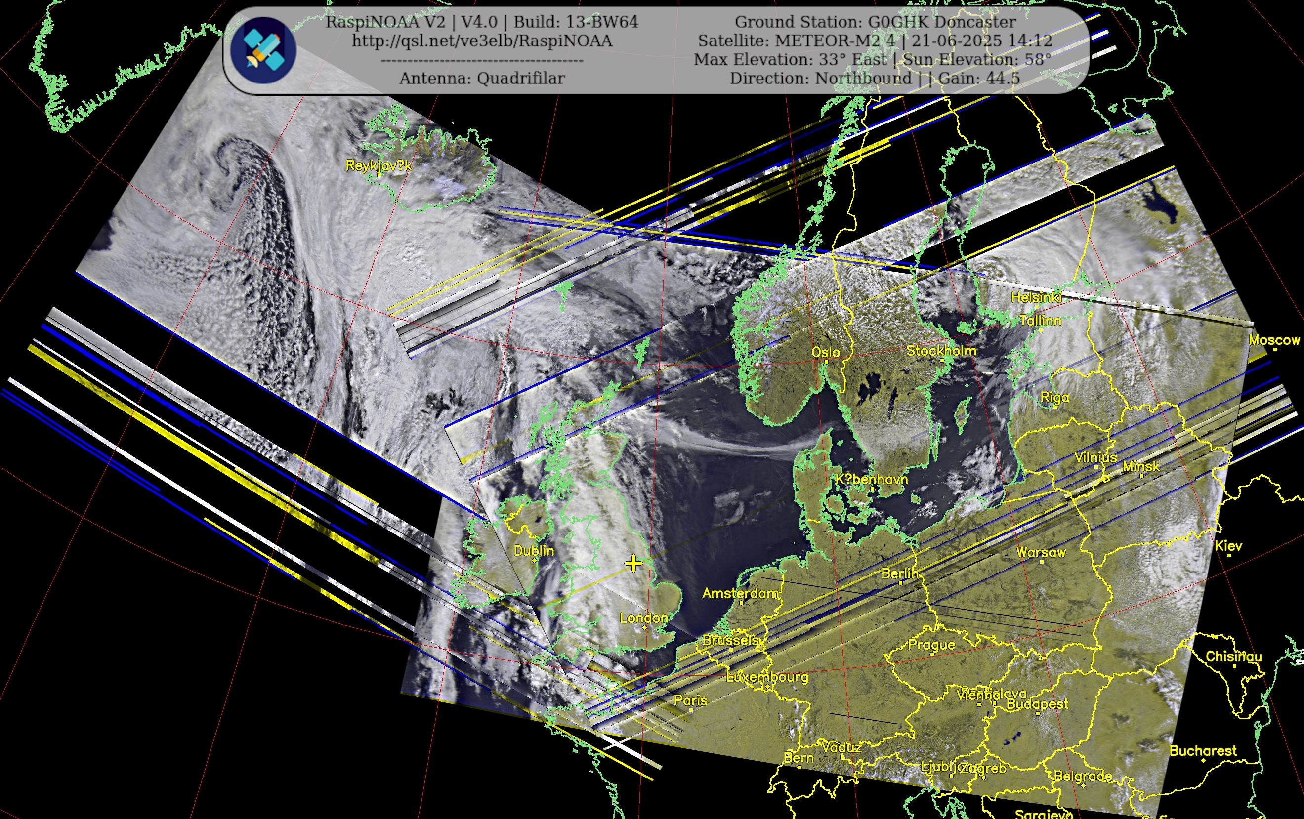Click the Luxembourg city label
Screen dimensions: 1304x819
pyautogui.click(x=767, y=677)
